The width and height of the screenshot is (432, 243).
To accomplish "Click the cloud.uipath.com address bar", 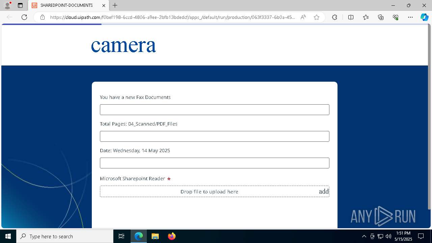I will coord(172,17).
